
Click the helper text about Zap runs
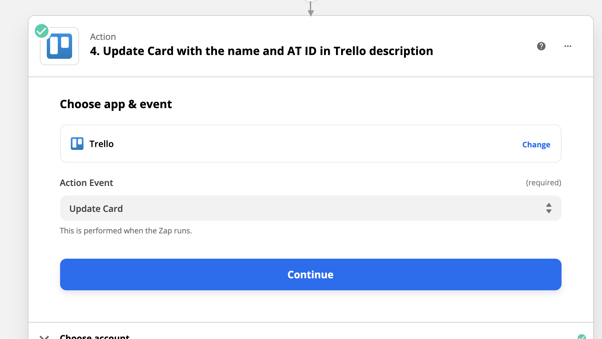tap(126, 231)
